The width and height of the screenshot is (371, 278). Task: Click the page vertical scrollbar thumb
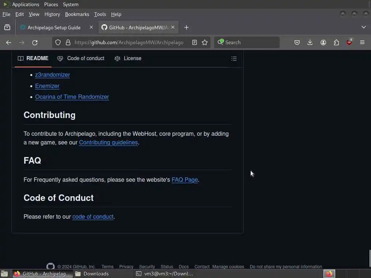pos(370,258)
